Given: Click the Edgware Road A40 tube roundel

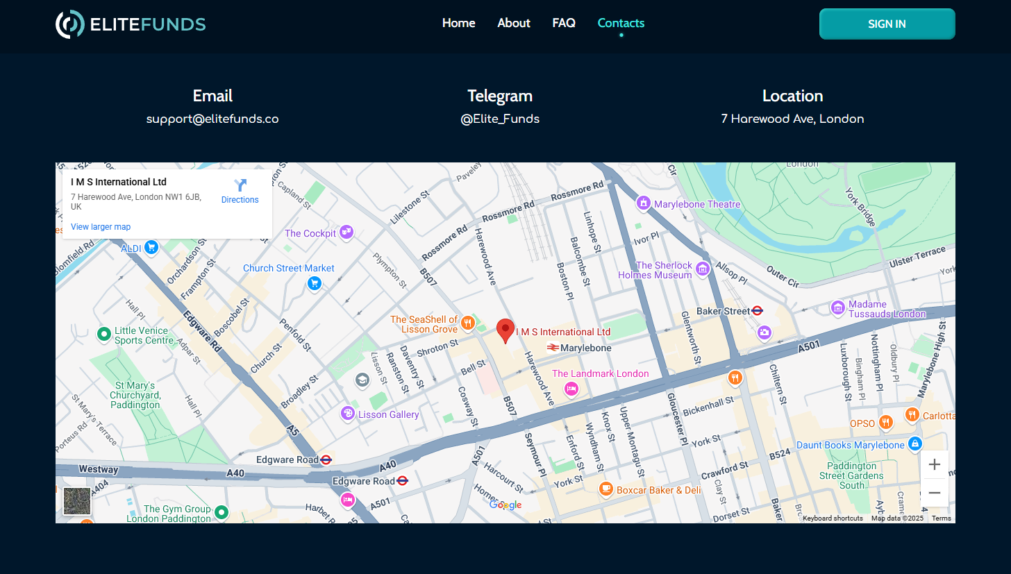Looking at the screenshot, I should [326, 459].
